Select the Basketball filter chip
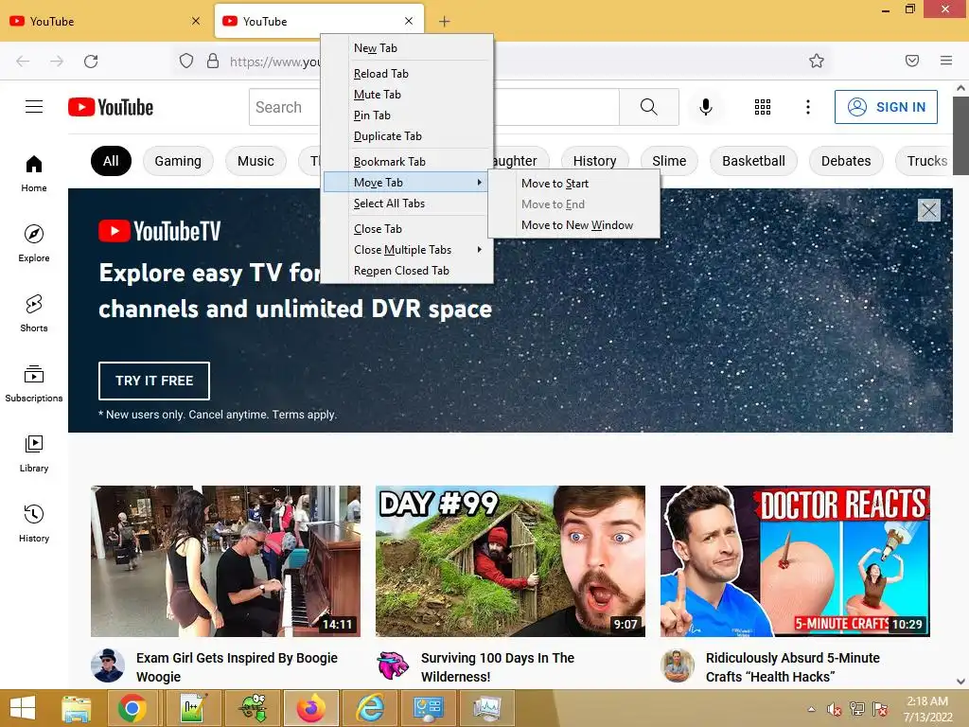 [753, 161]
